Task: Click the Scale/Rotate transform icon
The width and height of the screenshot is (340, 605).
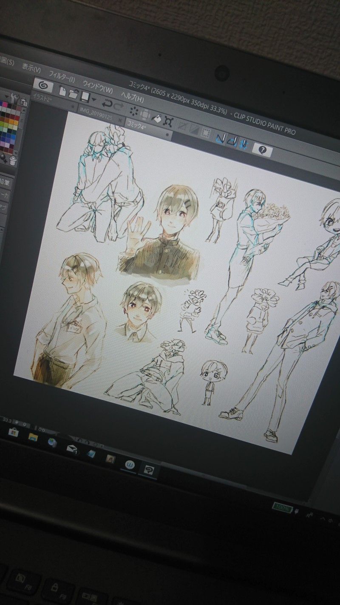Action: pos(168,122)
